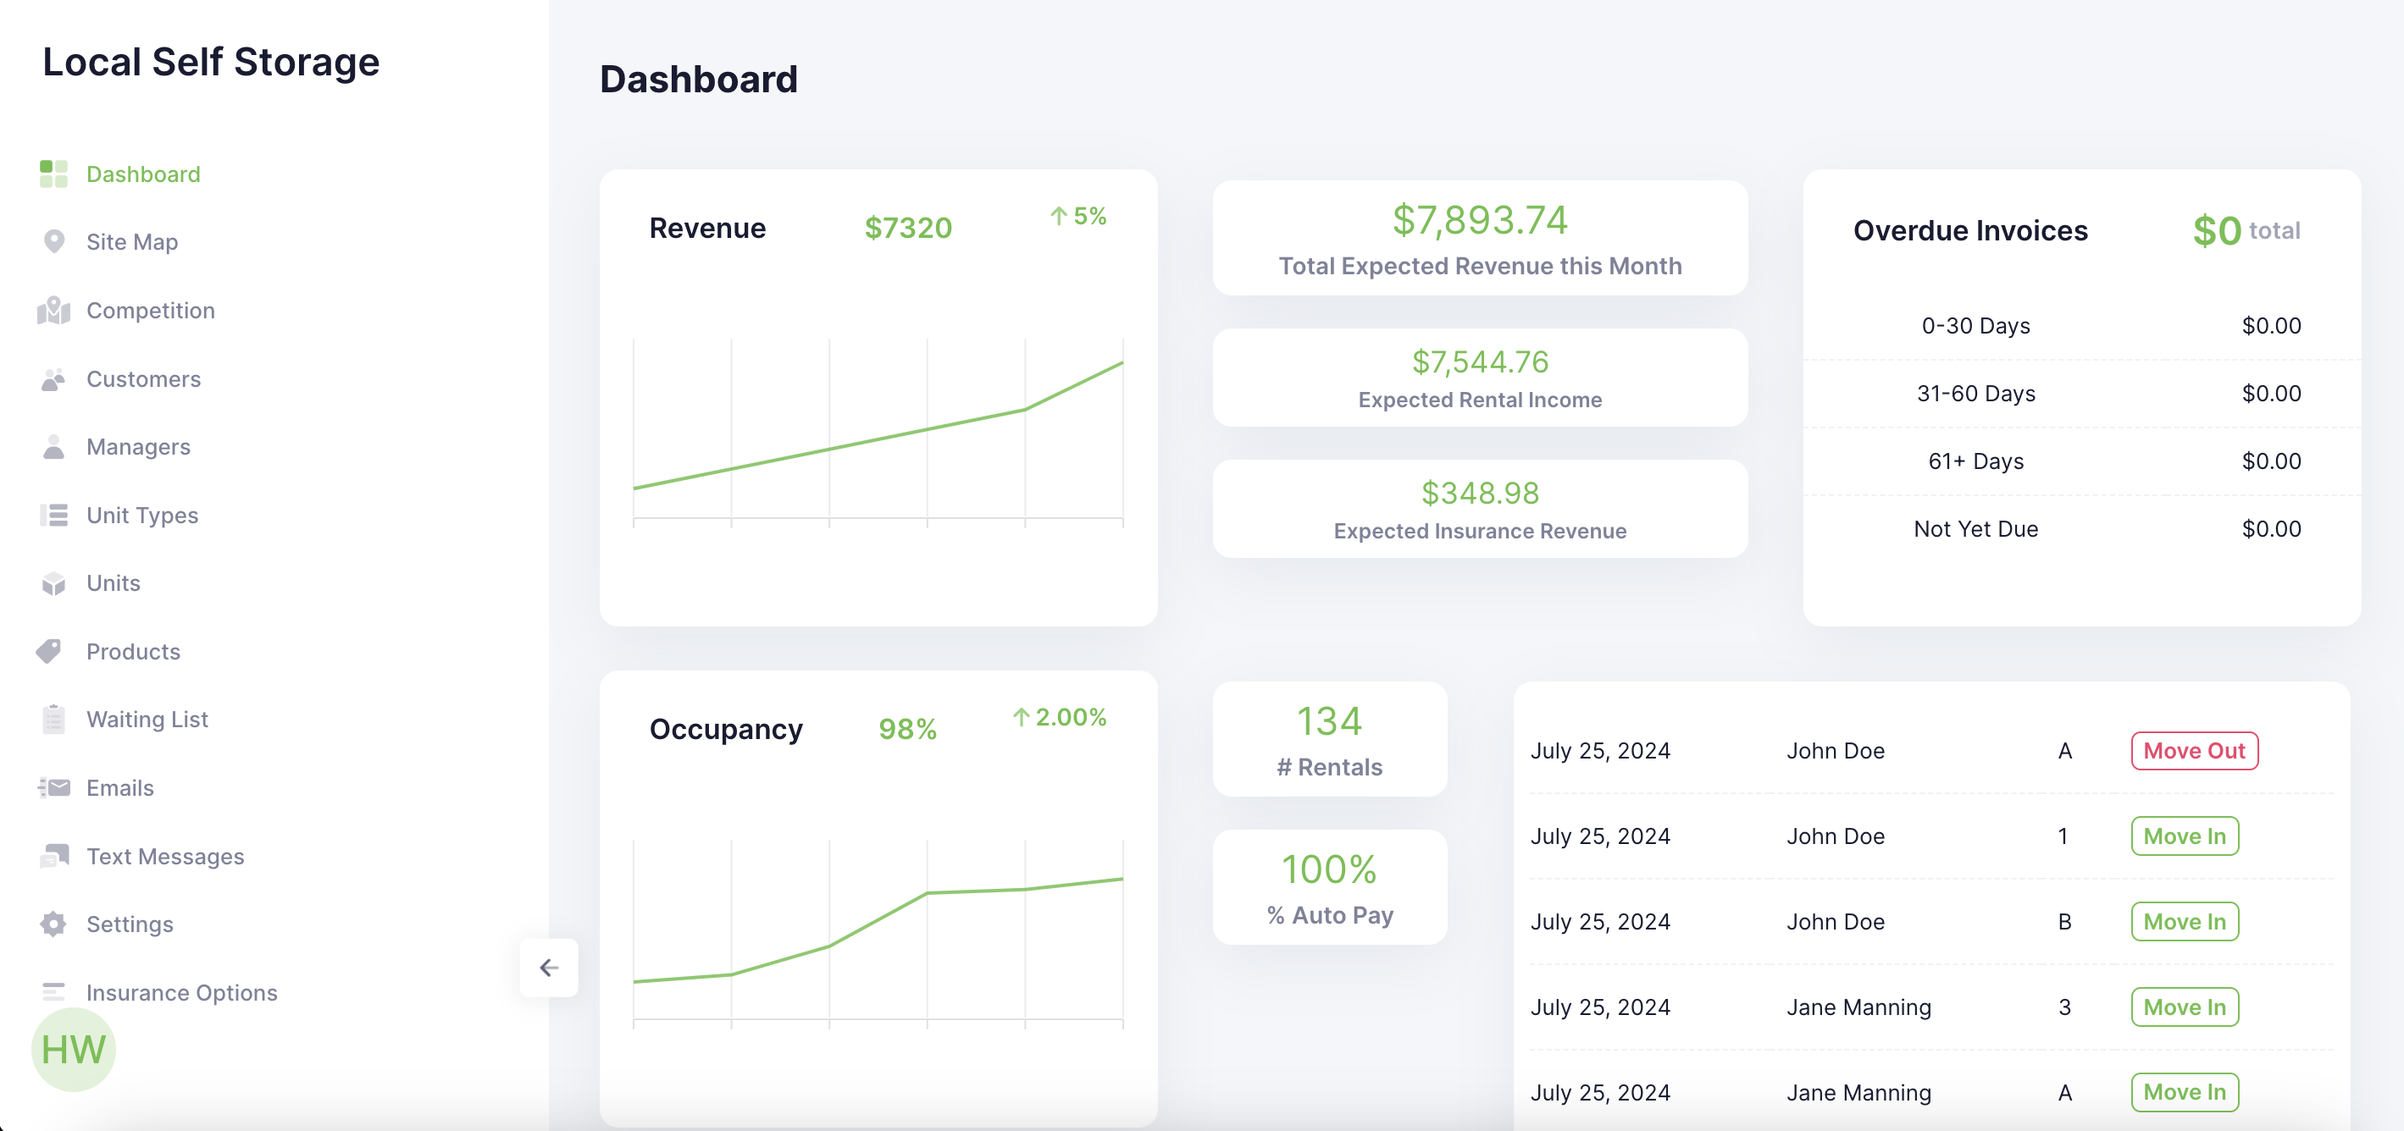Open Insurance Options

[x=182, y=992]
